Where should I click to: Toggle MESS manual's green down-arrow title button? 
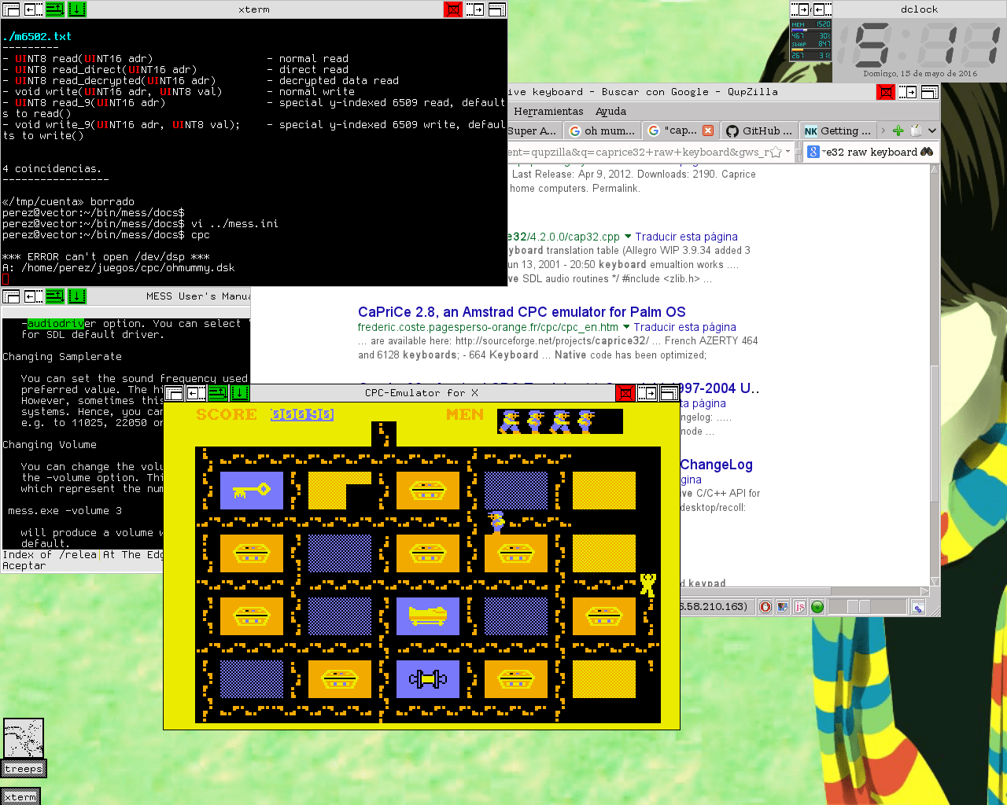pos(76,296)
